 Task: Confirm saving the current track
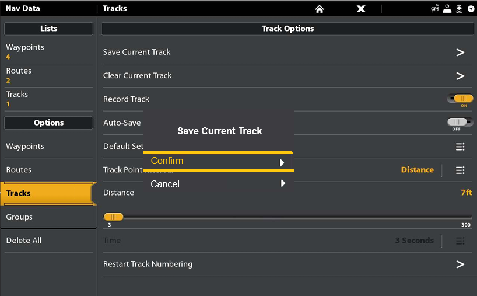218,162
